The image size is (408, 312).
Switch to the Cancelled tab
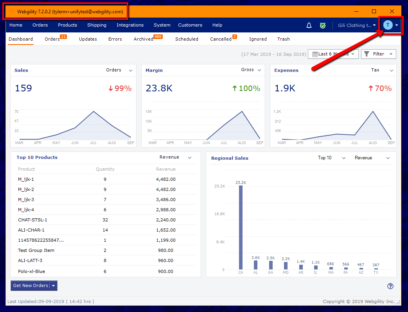220,39
